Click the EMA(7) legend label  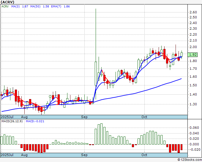point(56,7)
